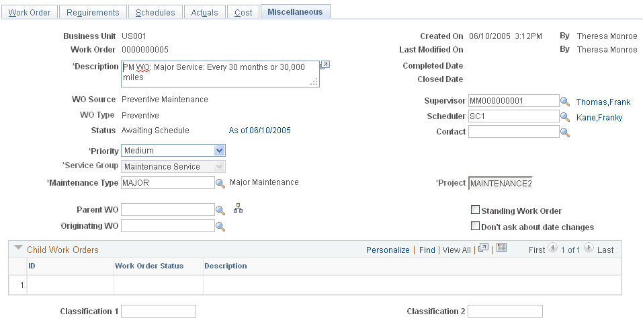Click the Description column header in grid
Image resolution: width=643 pixels, height=329 pixels.
point(226,266)
